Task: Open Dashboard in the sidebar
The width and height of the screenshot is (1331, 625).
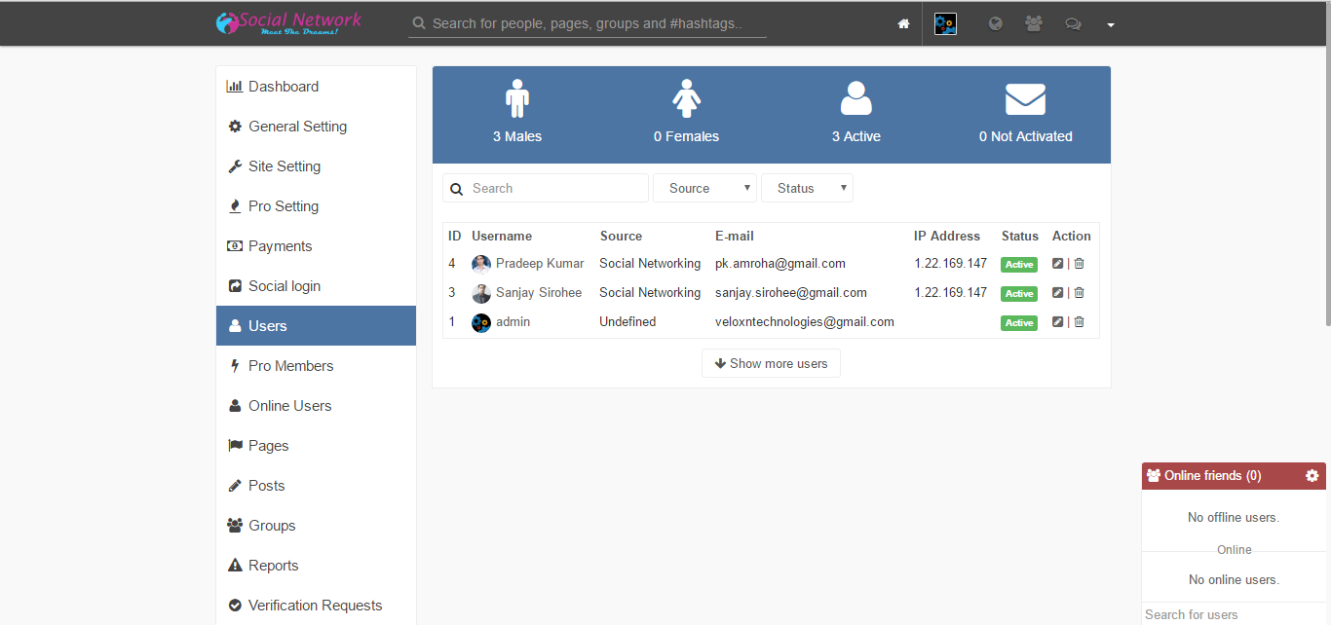Action: 283,87
